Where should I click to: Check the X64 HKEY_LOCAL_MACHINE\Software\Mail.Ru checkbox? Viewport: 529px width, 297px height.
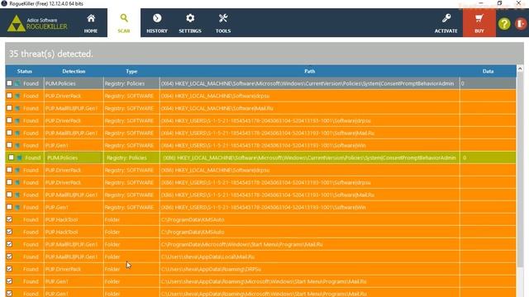click(9, 108)
